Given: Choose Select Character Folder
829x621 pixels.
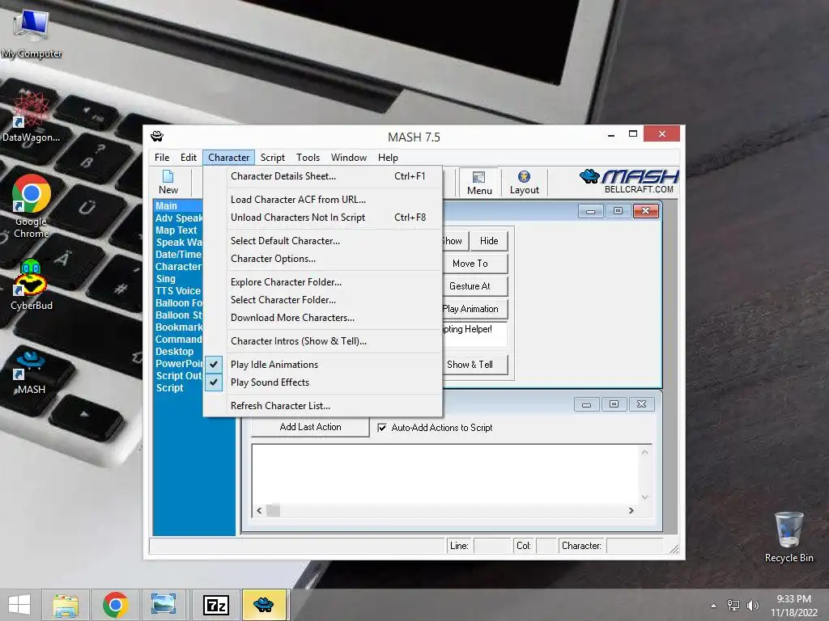Looking at the screenshot, I should (x=322, y=300).
